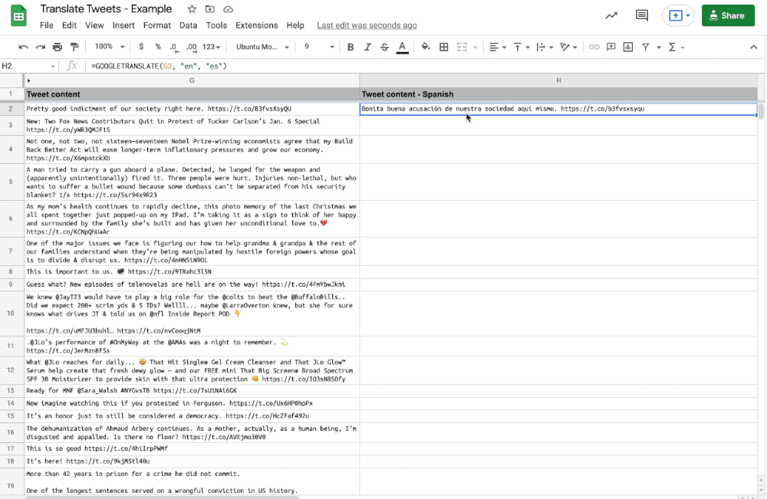Open fill color picker

point(426,47)
